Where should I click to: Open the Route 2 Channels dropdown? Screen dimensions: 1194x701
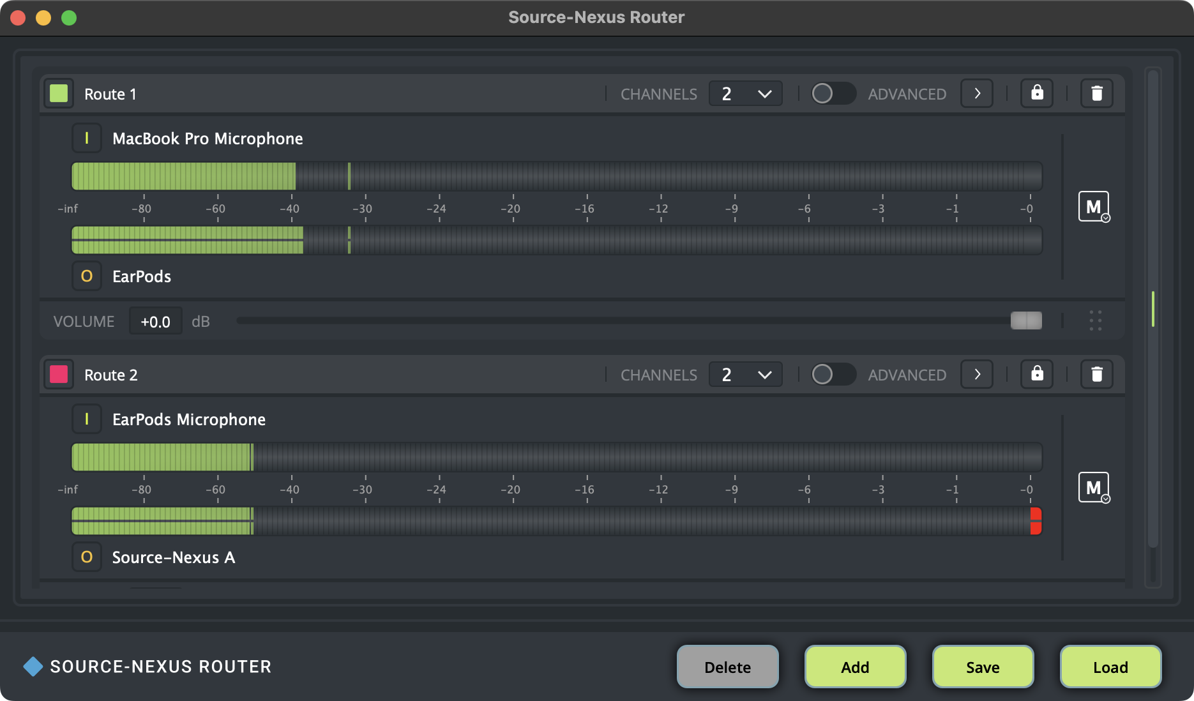click(x=745, y=374)
